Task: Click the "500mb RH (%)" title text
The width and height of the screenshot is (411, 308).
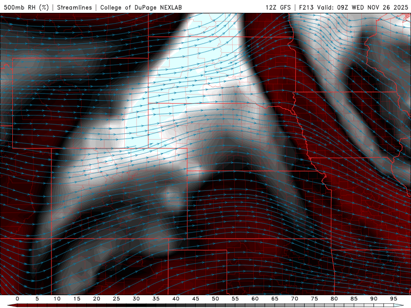Action: (x=26, y=7)
